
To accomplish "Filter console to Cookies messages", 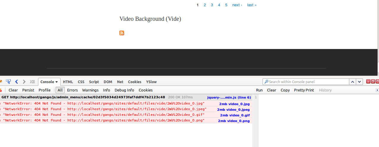I will pyautogui.click(x=146, y=90).
